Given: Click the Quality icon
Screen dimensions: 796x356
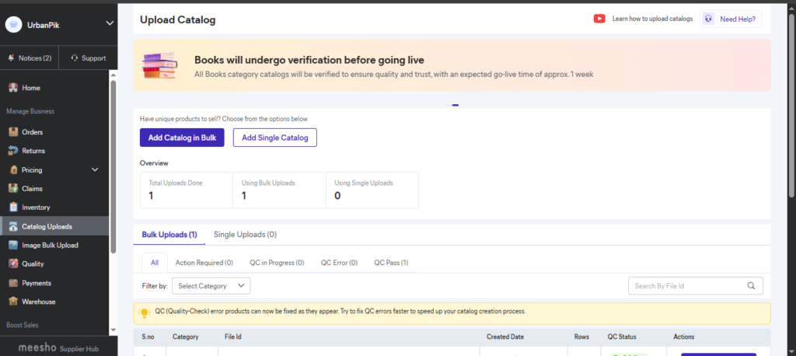Looking at the screenshot, I should pos(13,264).
